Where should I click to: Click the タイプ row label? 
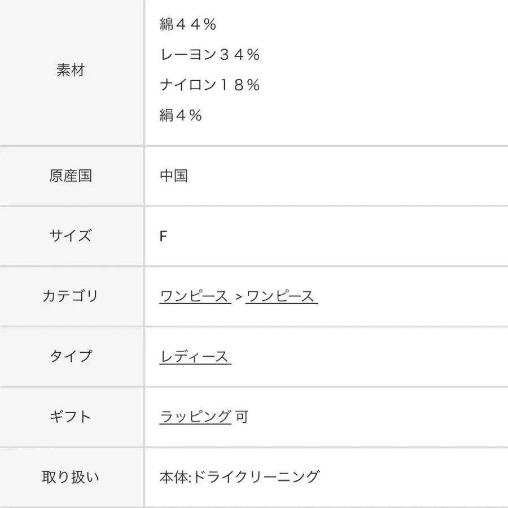point(69,356)
